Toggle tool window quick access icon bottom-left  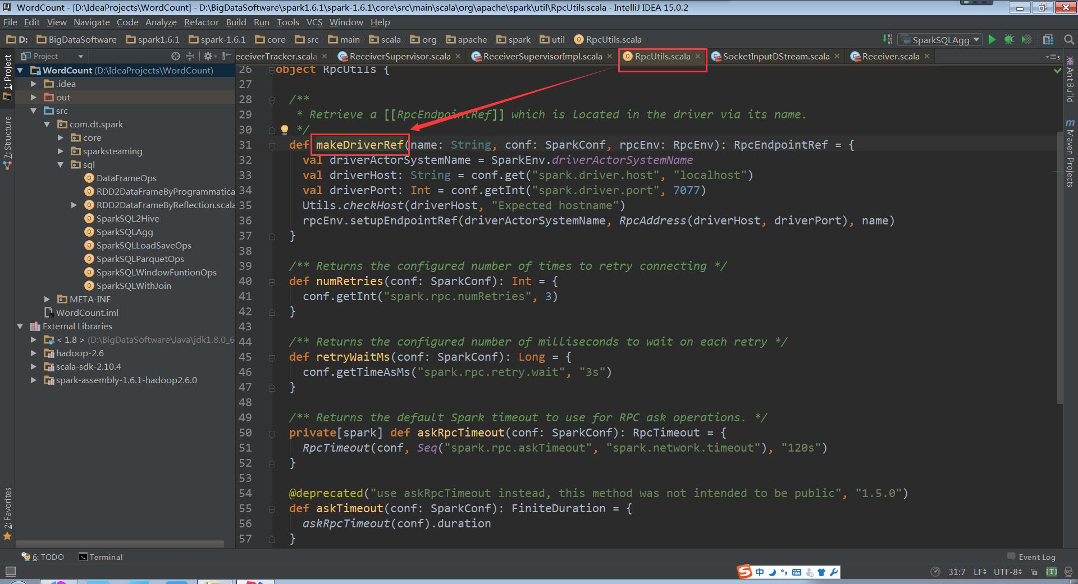pos(10,572)
